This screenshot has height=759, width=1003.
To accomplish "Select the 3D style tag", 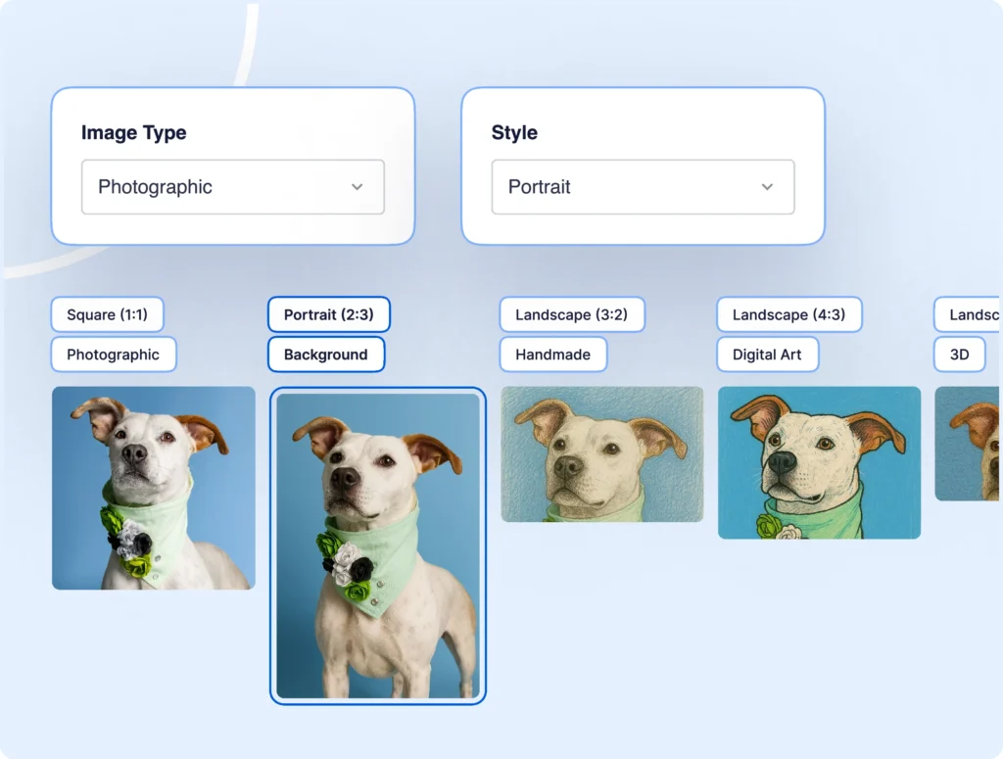I will point(959,355).
